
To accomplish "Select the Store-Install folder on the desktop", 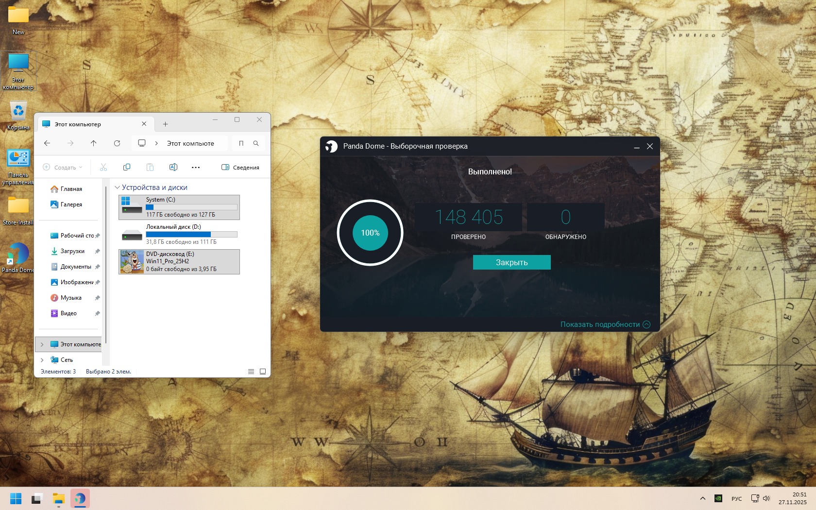I will 18,211.
